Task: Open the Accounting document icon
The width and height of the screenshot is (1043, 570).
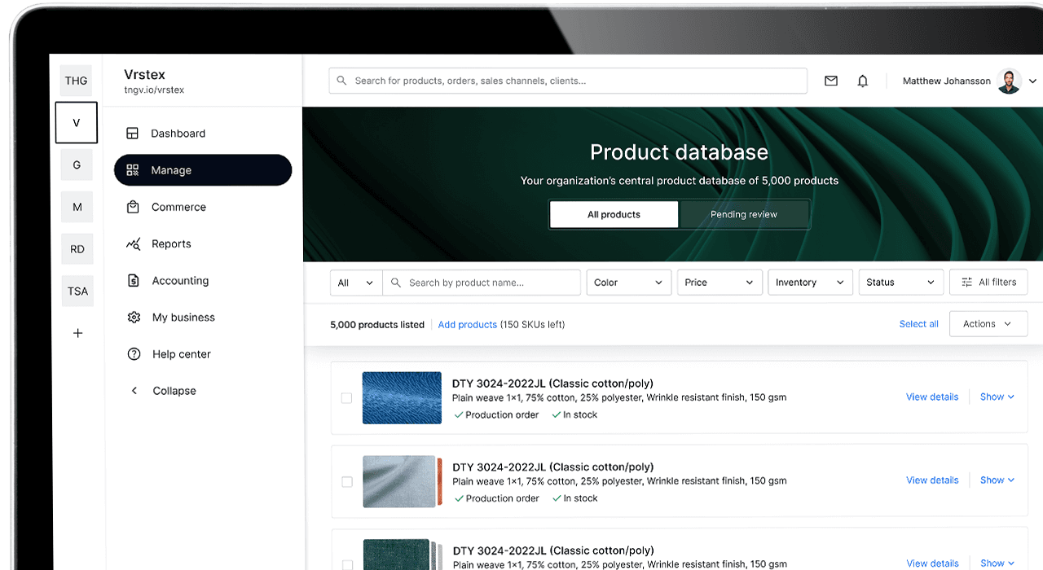Action: (134, 280)
